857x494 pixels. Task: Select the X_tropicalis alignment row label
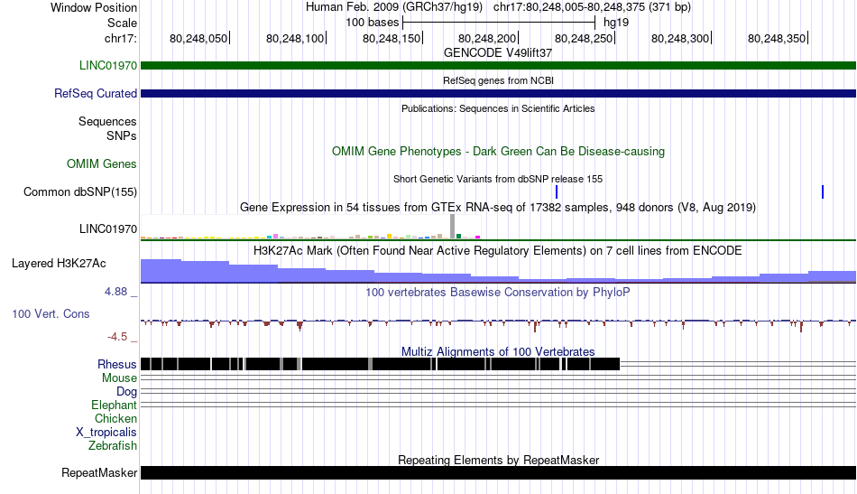click(x=106, y=433)
